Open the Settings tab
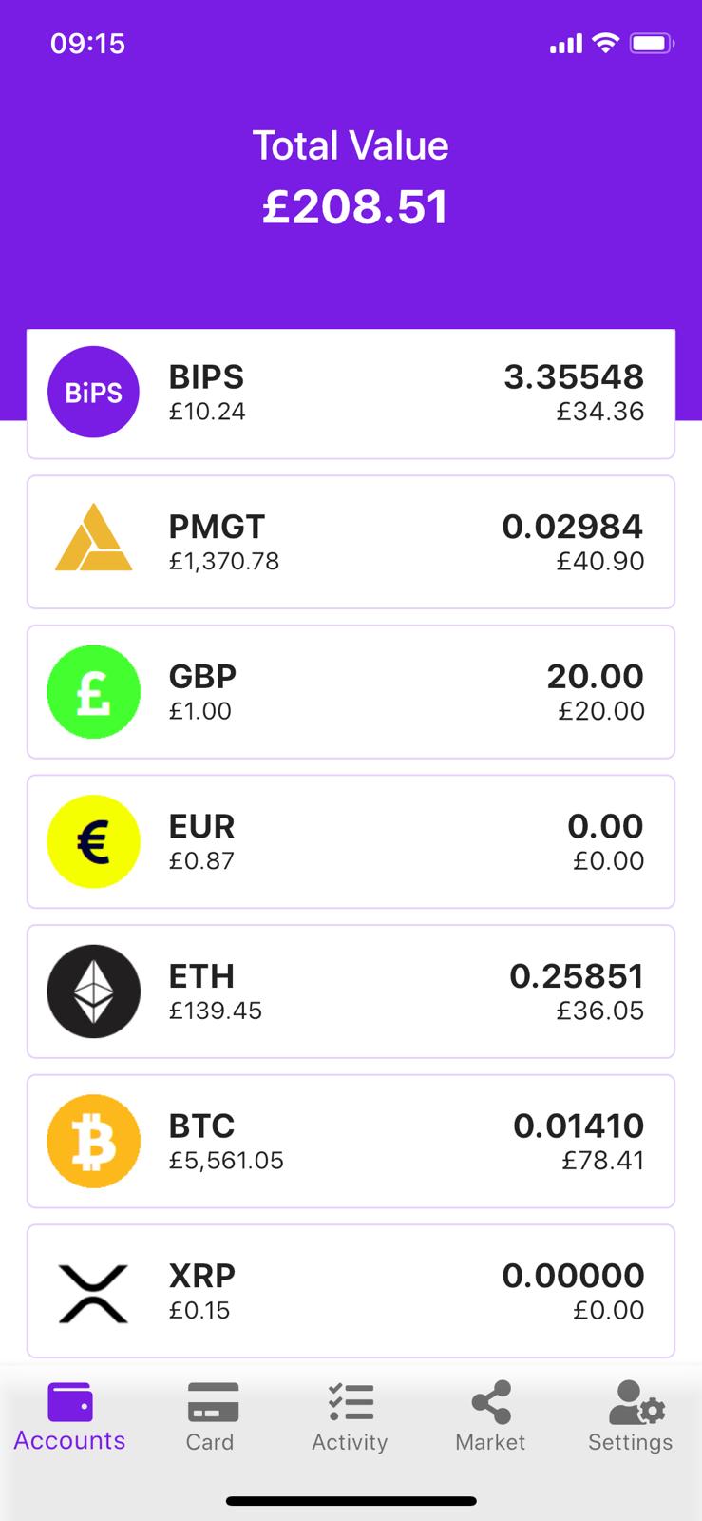 [630, 1416]
